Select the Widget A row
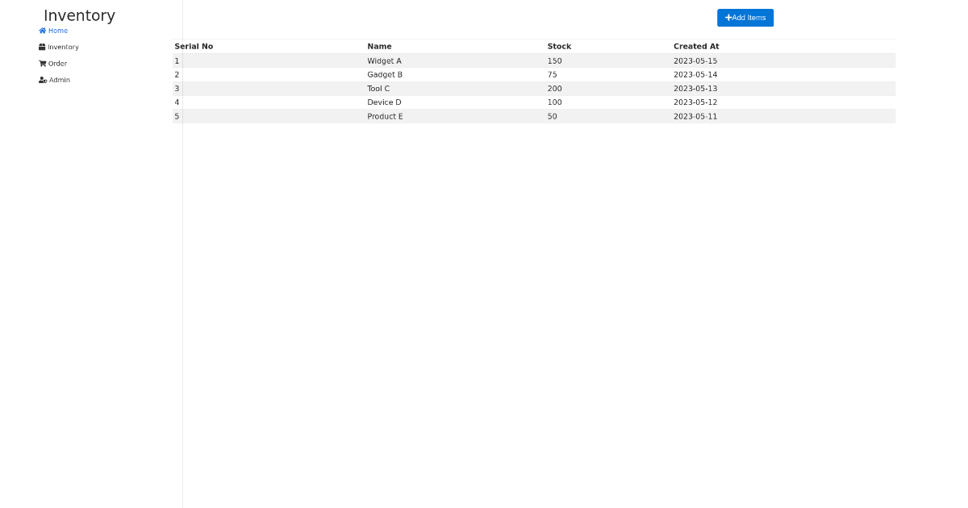Screen dimensions: 968x508 (x=385, y=60)
